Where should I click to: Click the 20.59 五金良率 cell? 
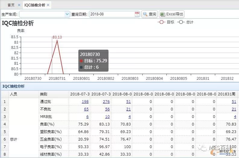(79, 139)
